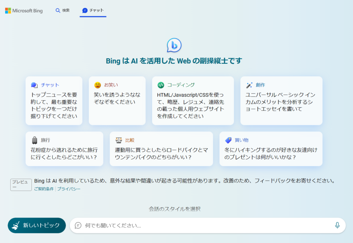Click the チャット card speech bubbles icon
The image size is (353, 243).
point(34,85)
